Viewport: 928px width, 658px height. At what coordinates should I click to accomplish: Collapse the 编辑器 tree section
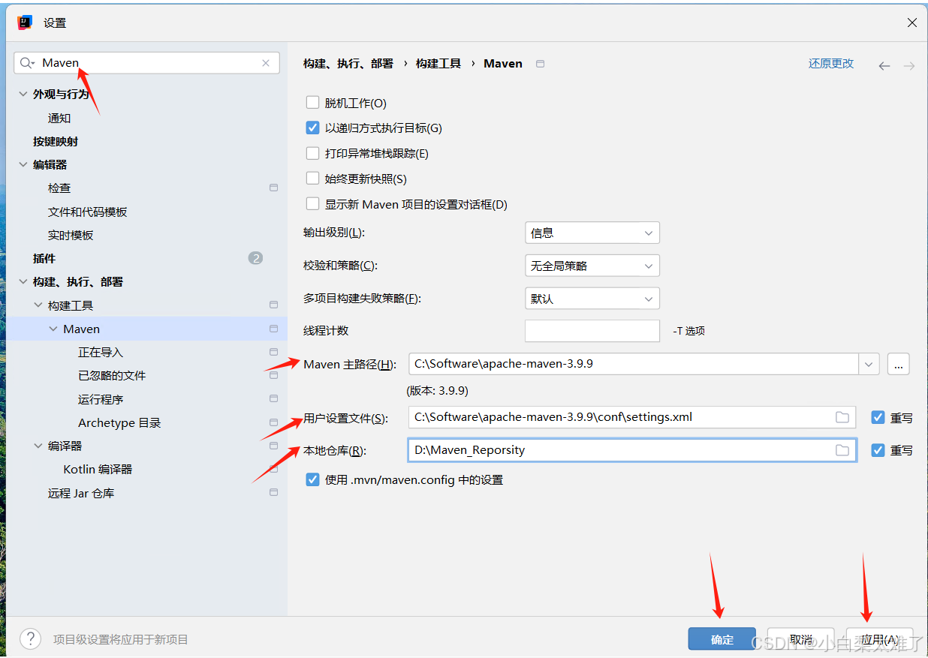click(x=23, y=164)
